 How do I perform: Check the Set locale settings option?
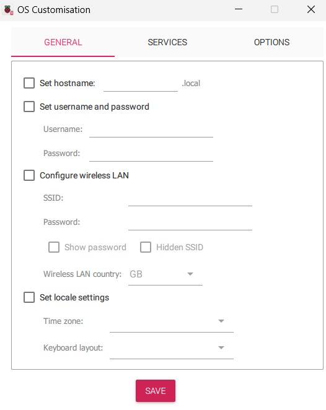click(29, 297)
